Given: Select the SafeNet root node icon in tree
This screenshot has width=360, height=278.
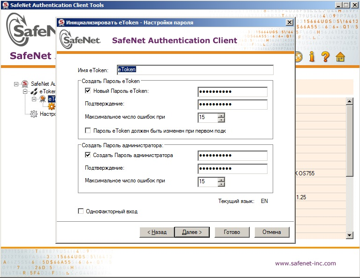Looking at the screenshot, I should (x=25, y=84).
